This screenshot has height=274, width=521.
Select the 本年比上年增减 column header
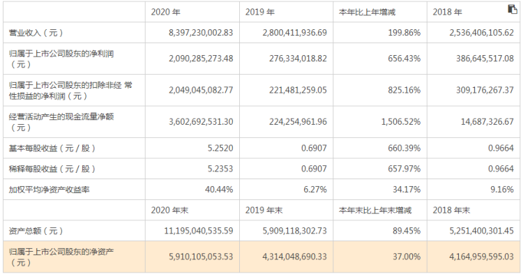coord(367,13)
